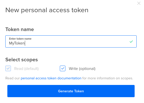Click the 'New personal access token' title
The image size is (144, 103).
47,10
